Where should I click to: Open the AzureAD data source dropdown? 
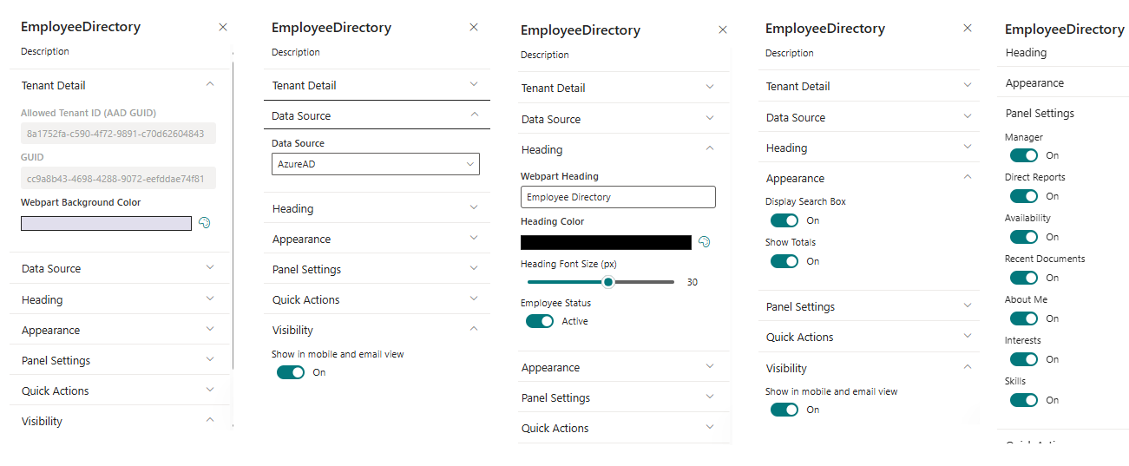coord(375,164)
